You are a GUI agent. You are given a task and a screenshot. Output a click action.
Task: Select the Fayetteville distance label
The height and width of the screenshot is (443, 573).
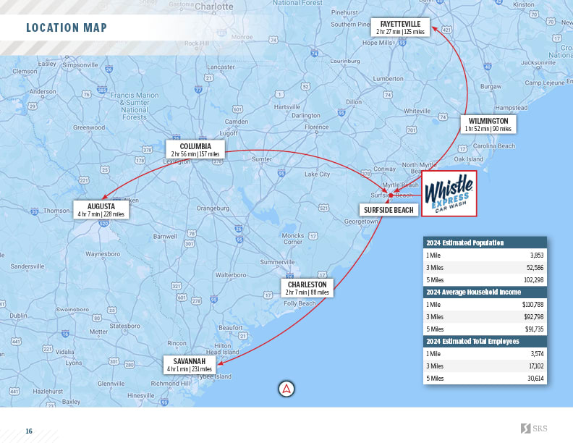400,28
